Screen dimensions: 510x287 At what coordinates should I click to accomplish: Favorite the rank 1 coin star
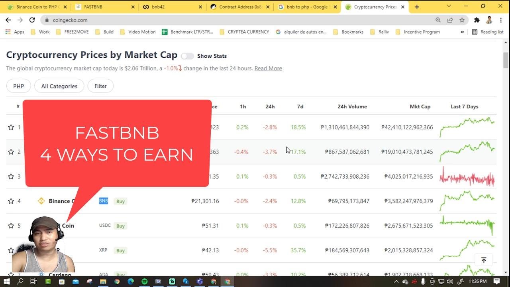11,127
